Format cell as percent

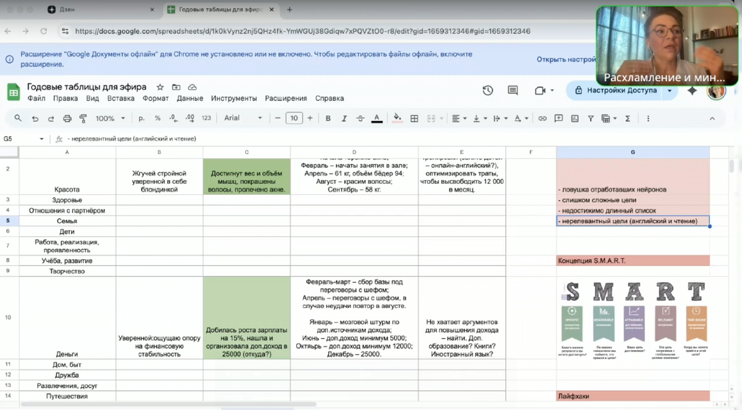tap(158, 118)
